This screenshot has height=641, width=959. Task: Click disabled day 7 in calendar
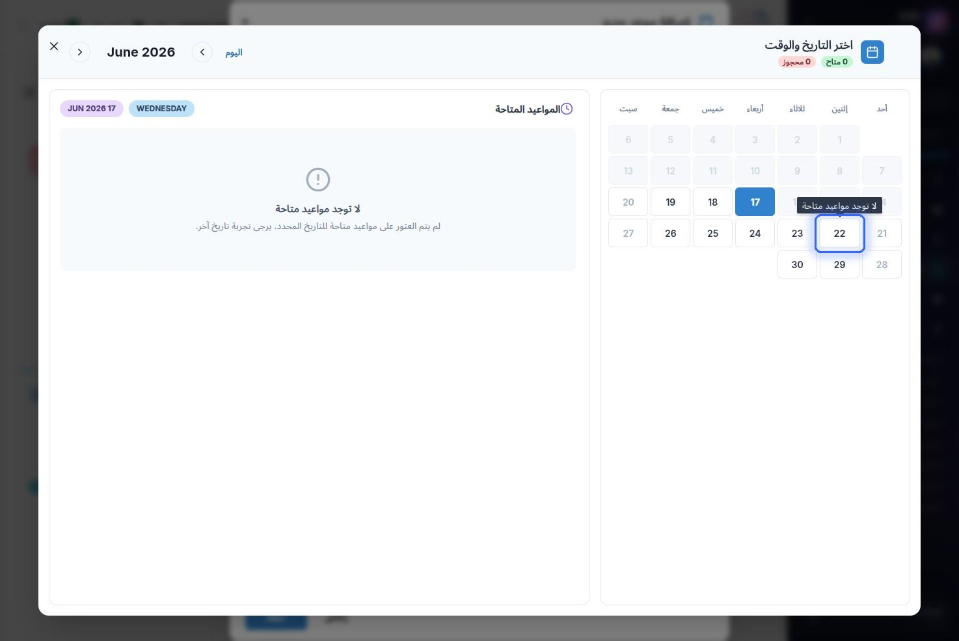click(882, 170)
